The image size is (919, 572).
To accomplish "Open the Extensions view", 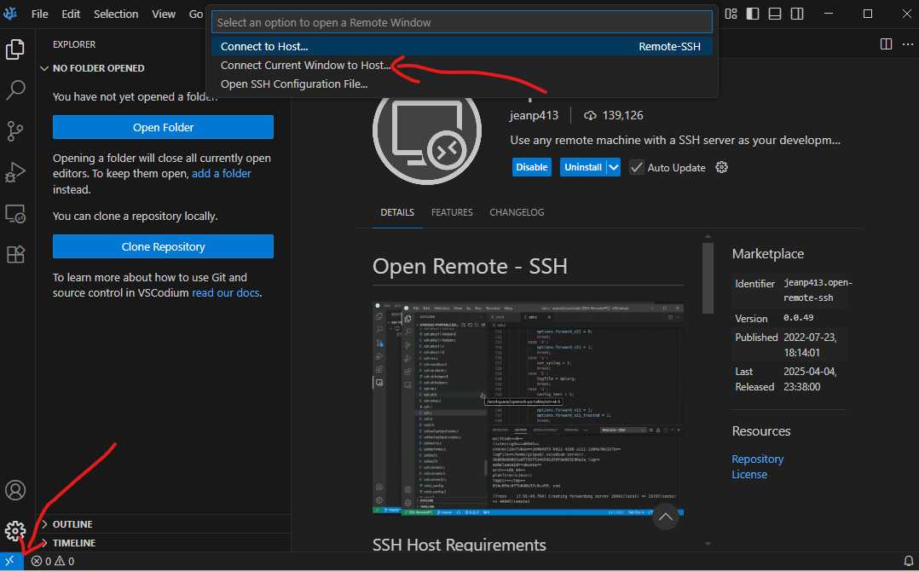I will tap(15, 254).
